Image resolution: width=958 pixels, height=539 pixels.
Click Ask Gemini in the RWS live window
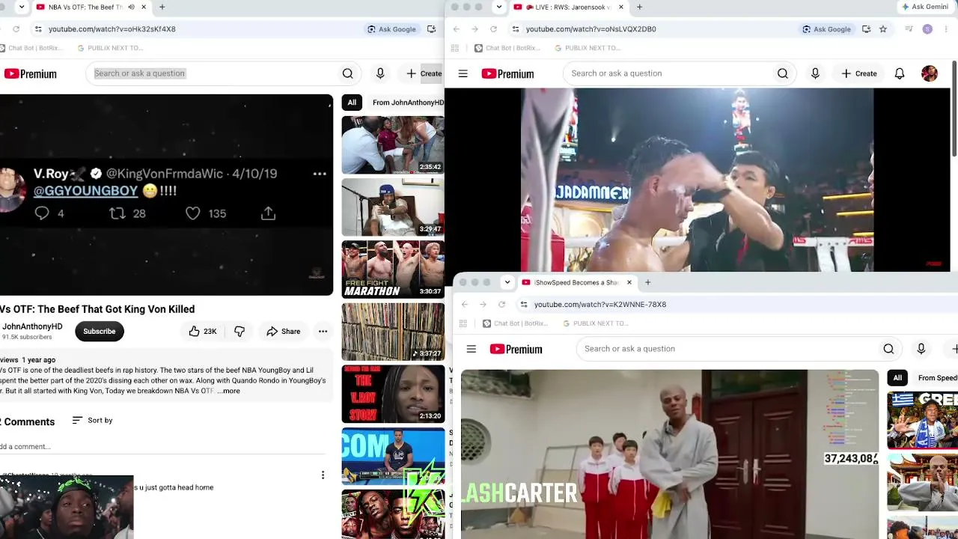[925, 7]
